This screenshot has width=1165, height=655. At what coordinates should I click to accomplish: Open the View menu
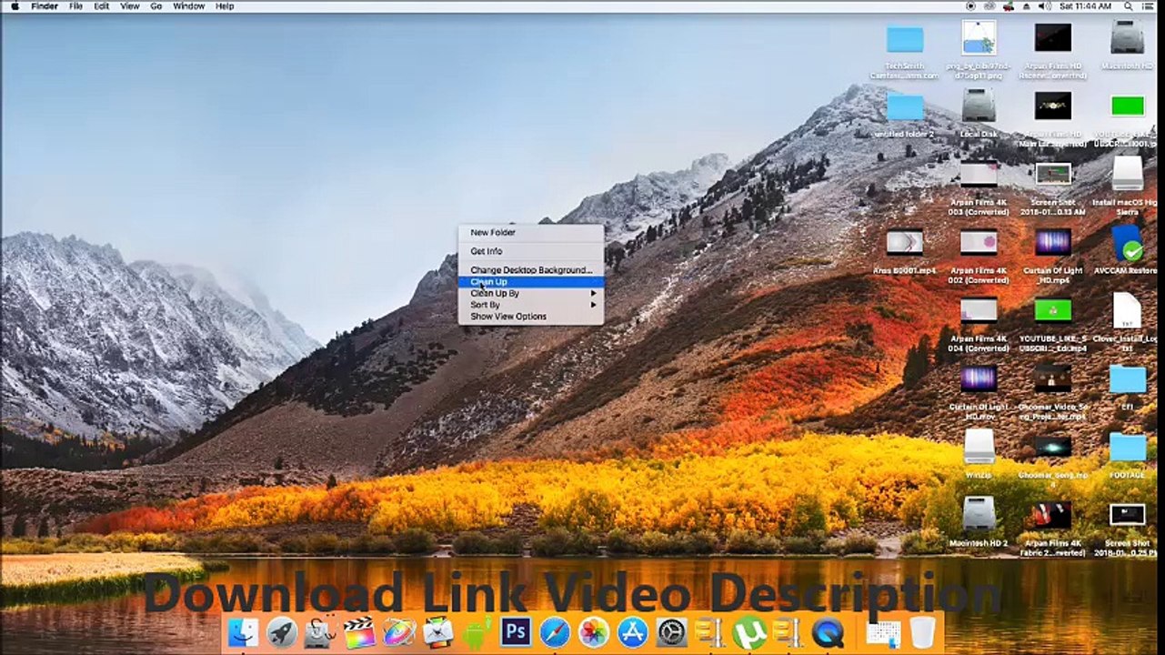tap(130, 6)
